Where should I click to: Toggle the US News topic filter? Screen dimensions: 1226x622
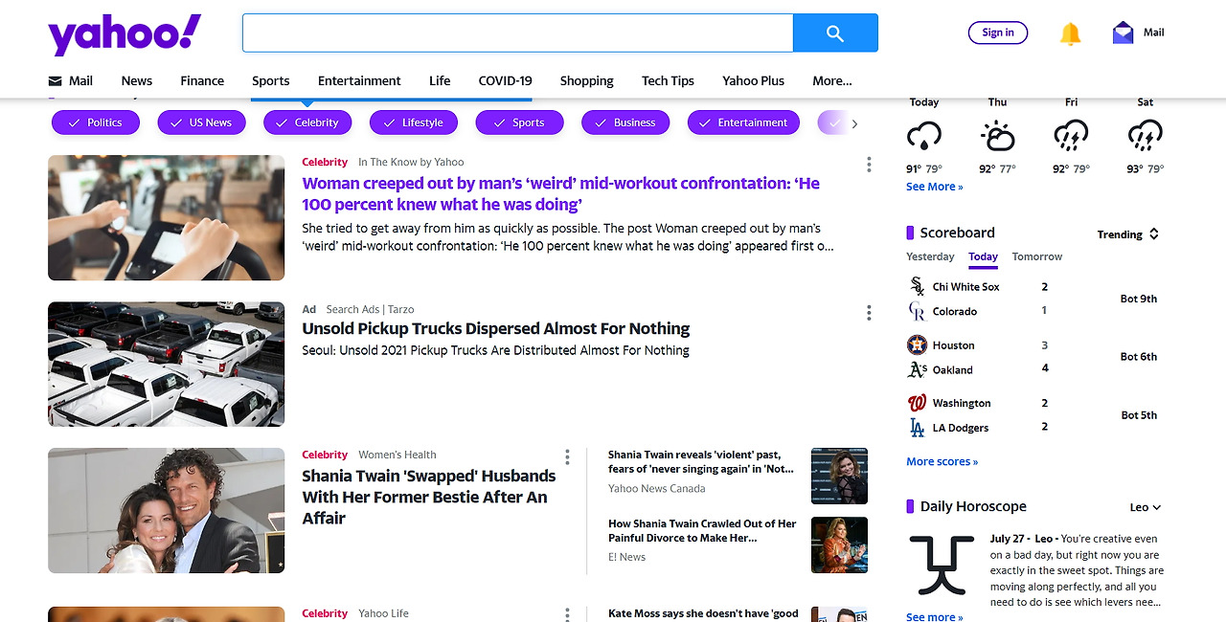tap(201, 122)
